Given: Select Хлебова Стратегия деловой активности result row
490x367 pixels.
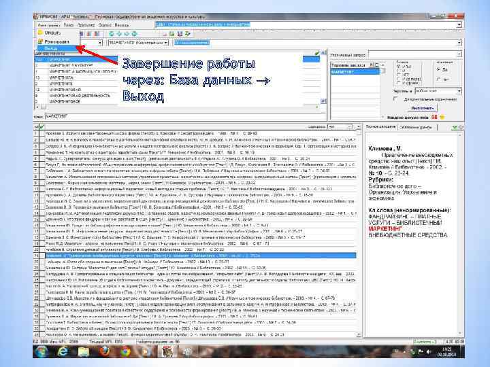Looking at the screenshot, I should tap(200, 249).
